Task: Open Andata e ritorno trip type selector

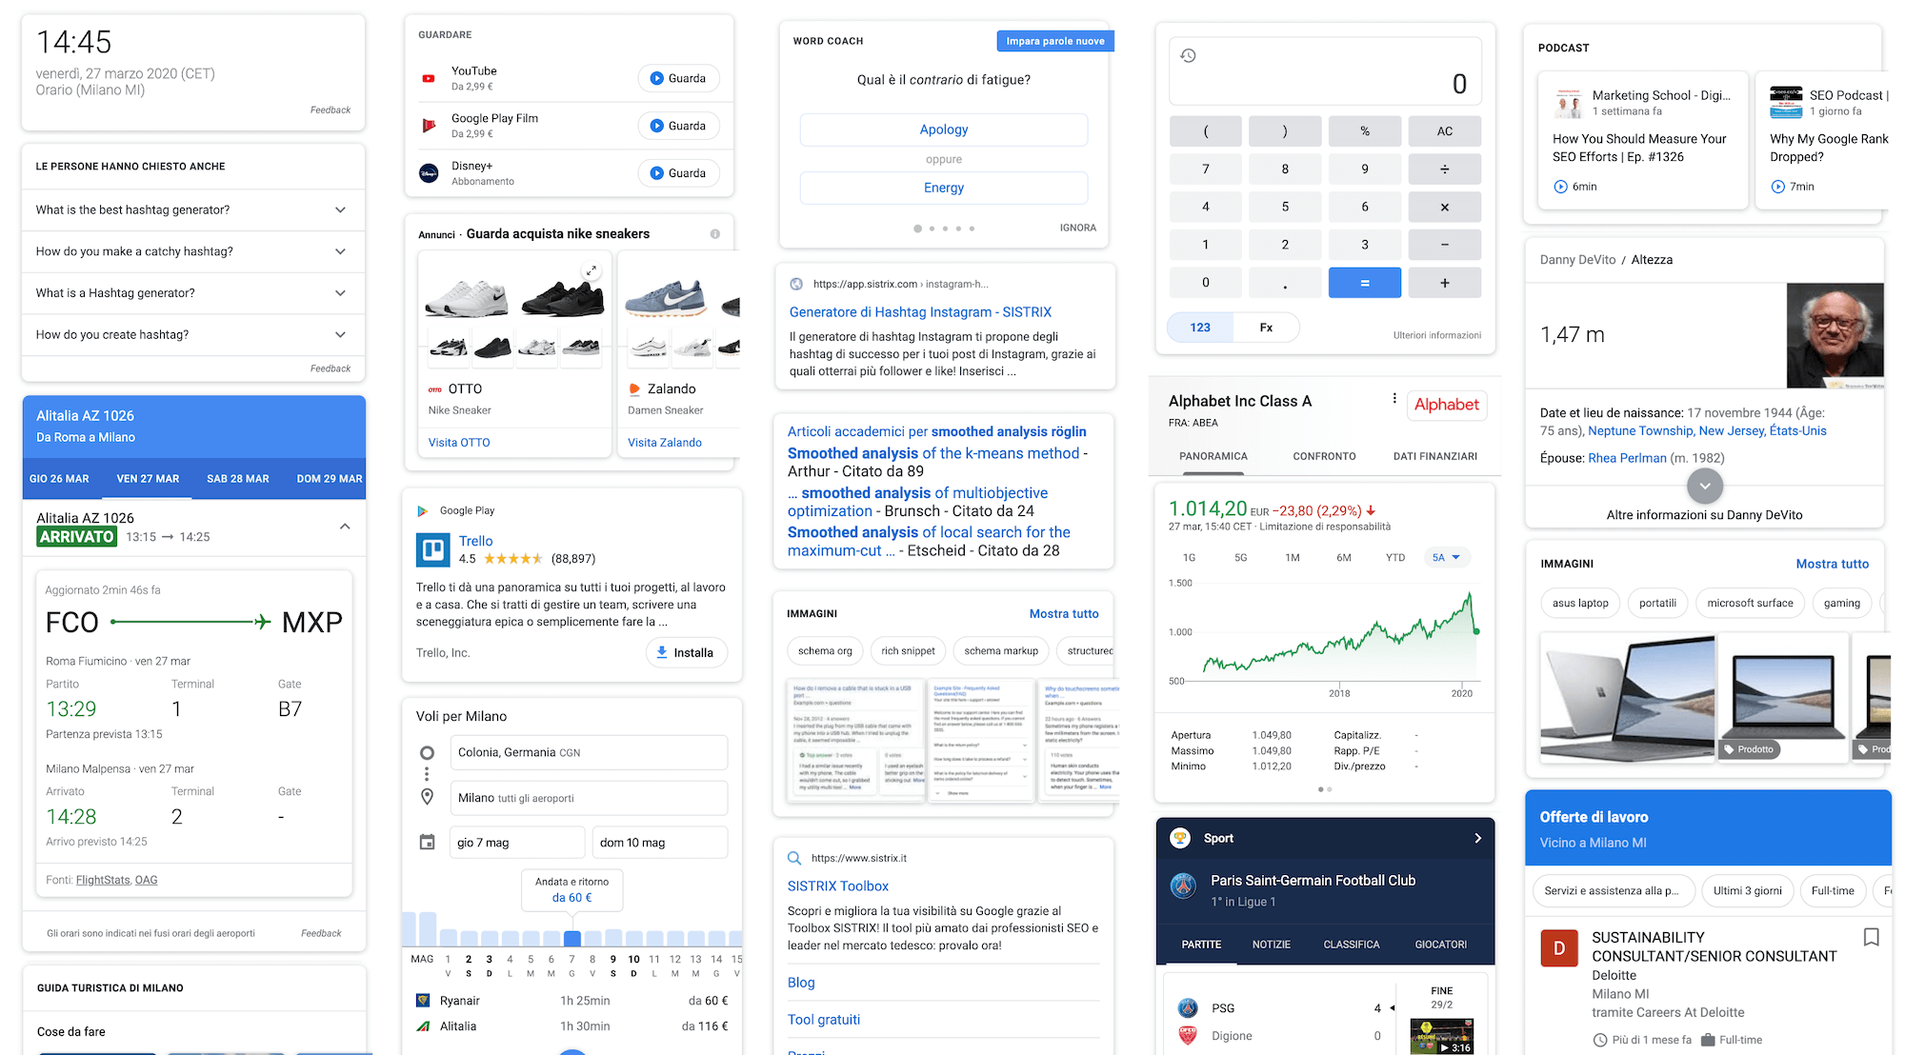Action: (x=571, y=889)
